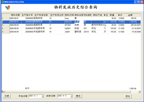
Task: Minimize the 物料发放历史综合查询 window
Action: point(135,2)
